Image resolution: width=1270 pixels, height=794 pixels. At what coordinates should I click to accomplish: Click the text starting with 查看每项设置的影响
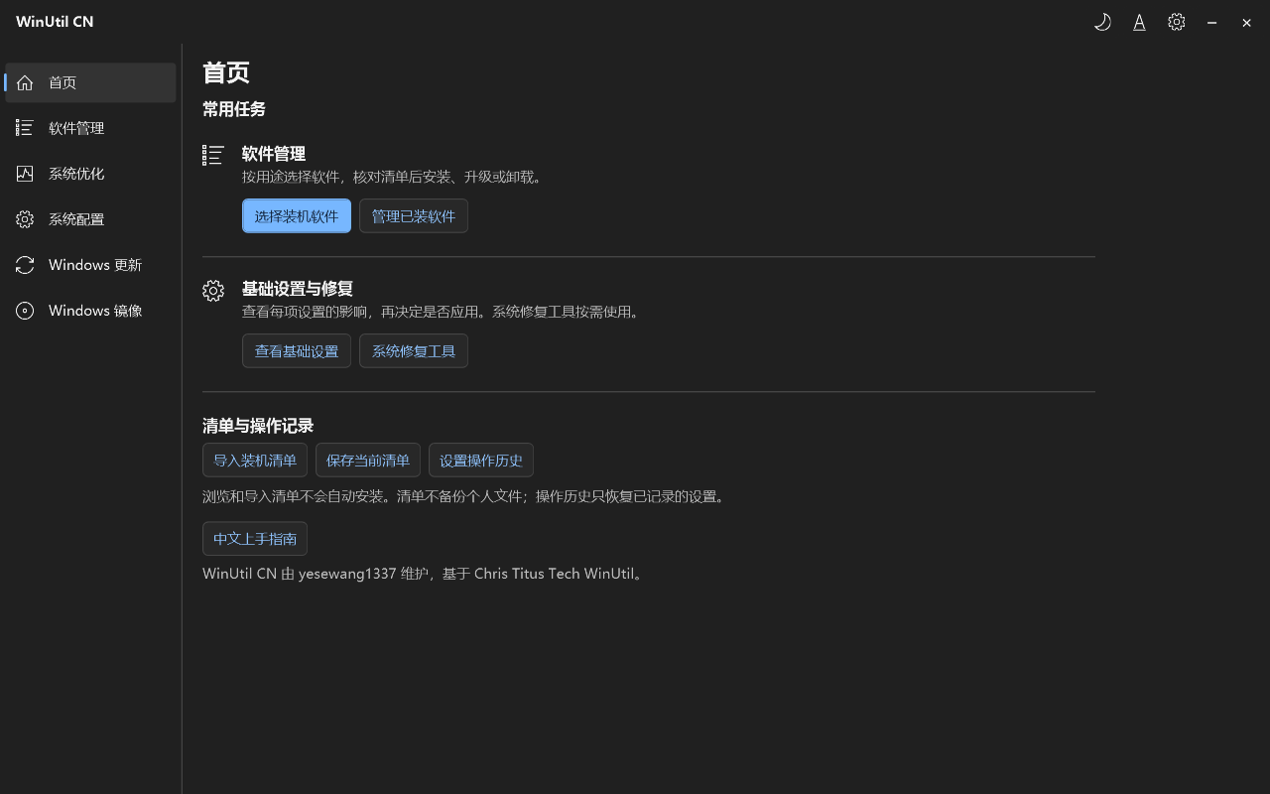443,312
